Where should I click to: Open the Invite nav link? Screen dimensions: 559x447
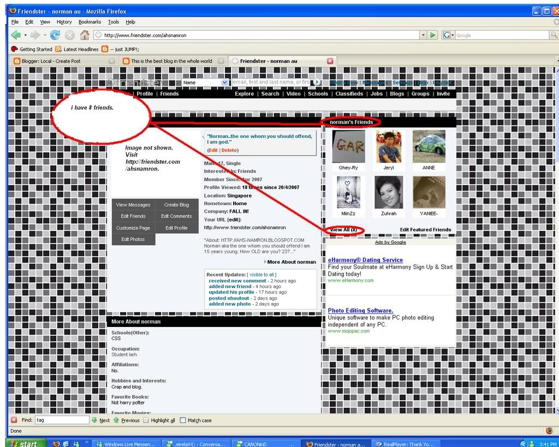pos(443,94)
